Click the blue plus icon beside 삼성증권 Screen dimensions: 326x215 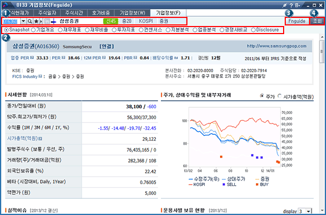coord(53,21)
